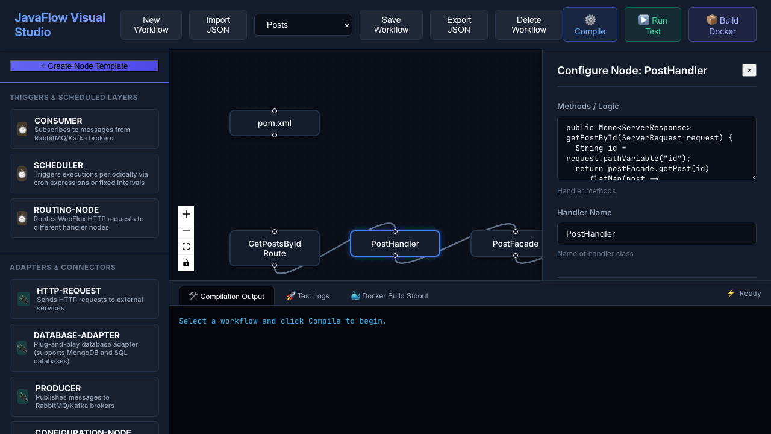Screen dimensions: 771x434
Task: Select the pom.xml node on canvas
Action: [275, 123]
